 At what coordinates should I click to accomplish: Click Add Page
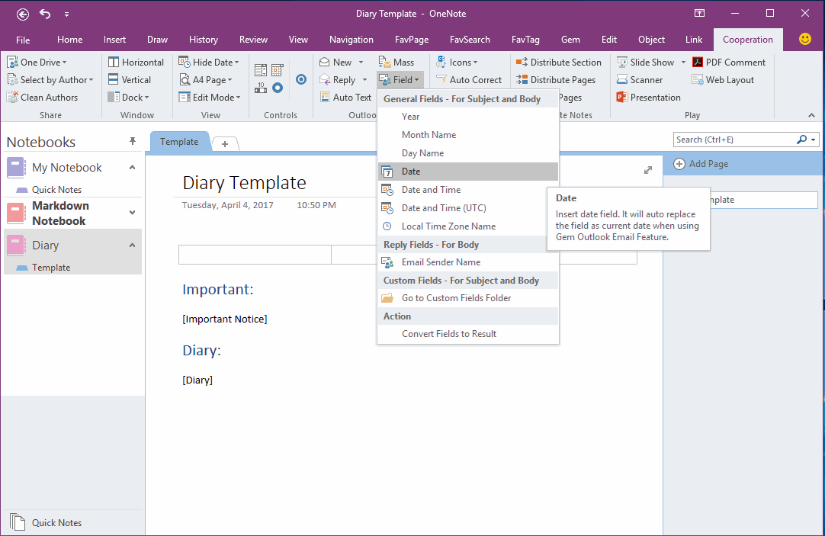point(701,164)
